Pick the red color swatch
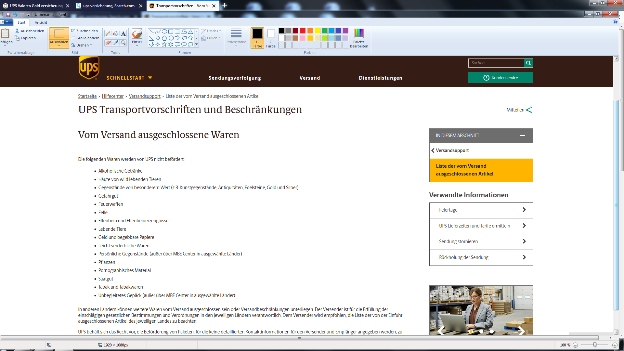Viewport: 624px width, 351px height. click(303, 31)
